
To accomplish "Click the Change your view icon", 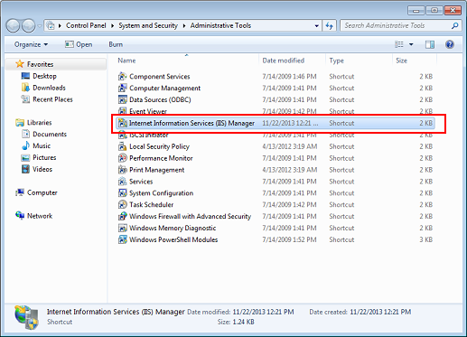I will tap(399, 44).
